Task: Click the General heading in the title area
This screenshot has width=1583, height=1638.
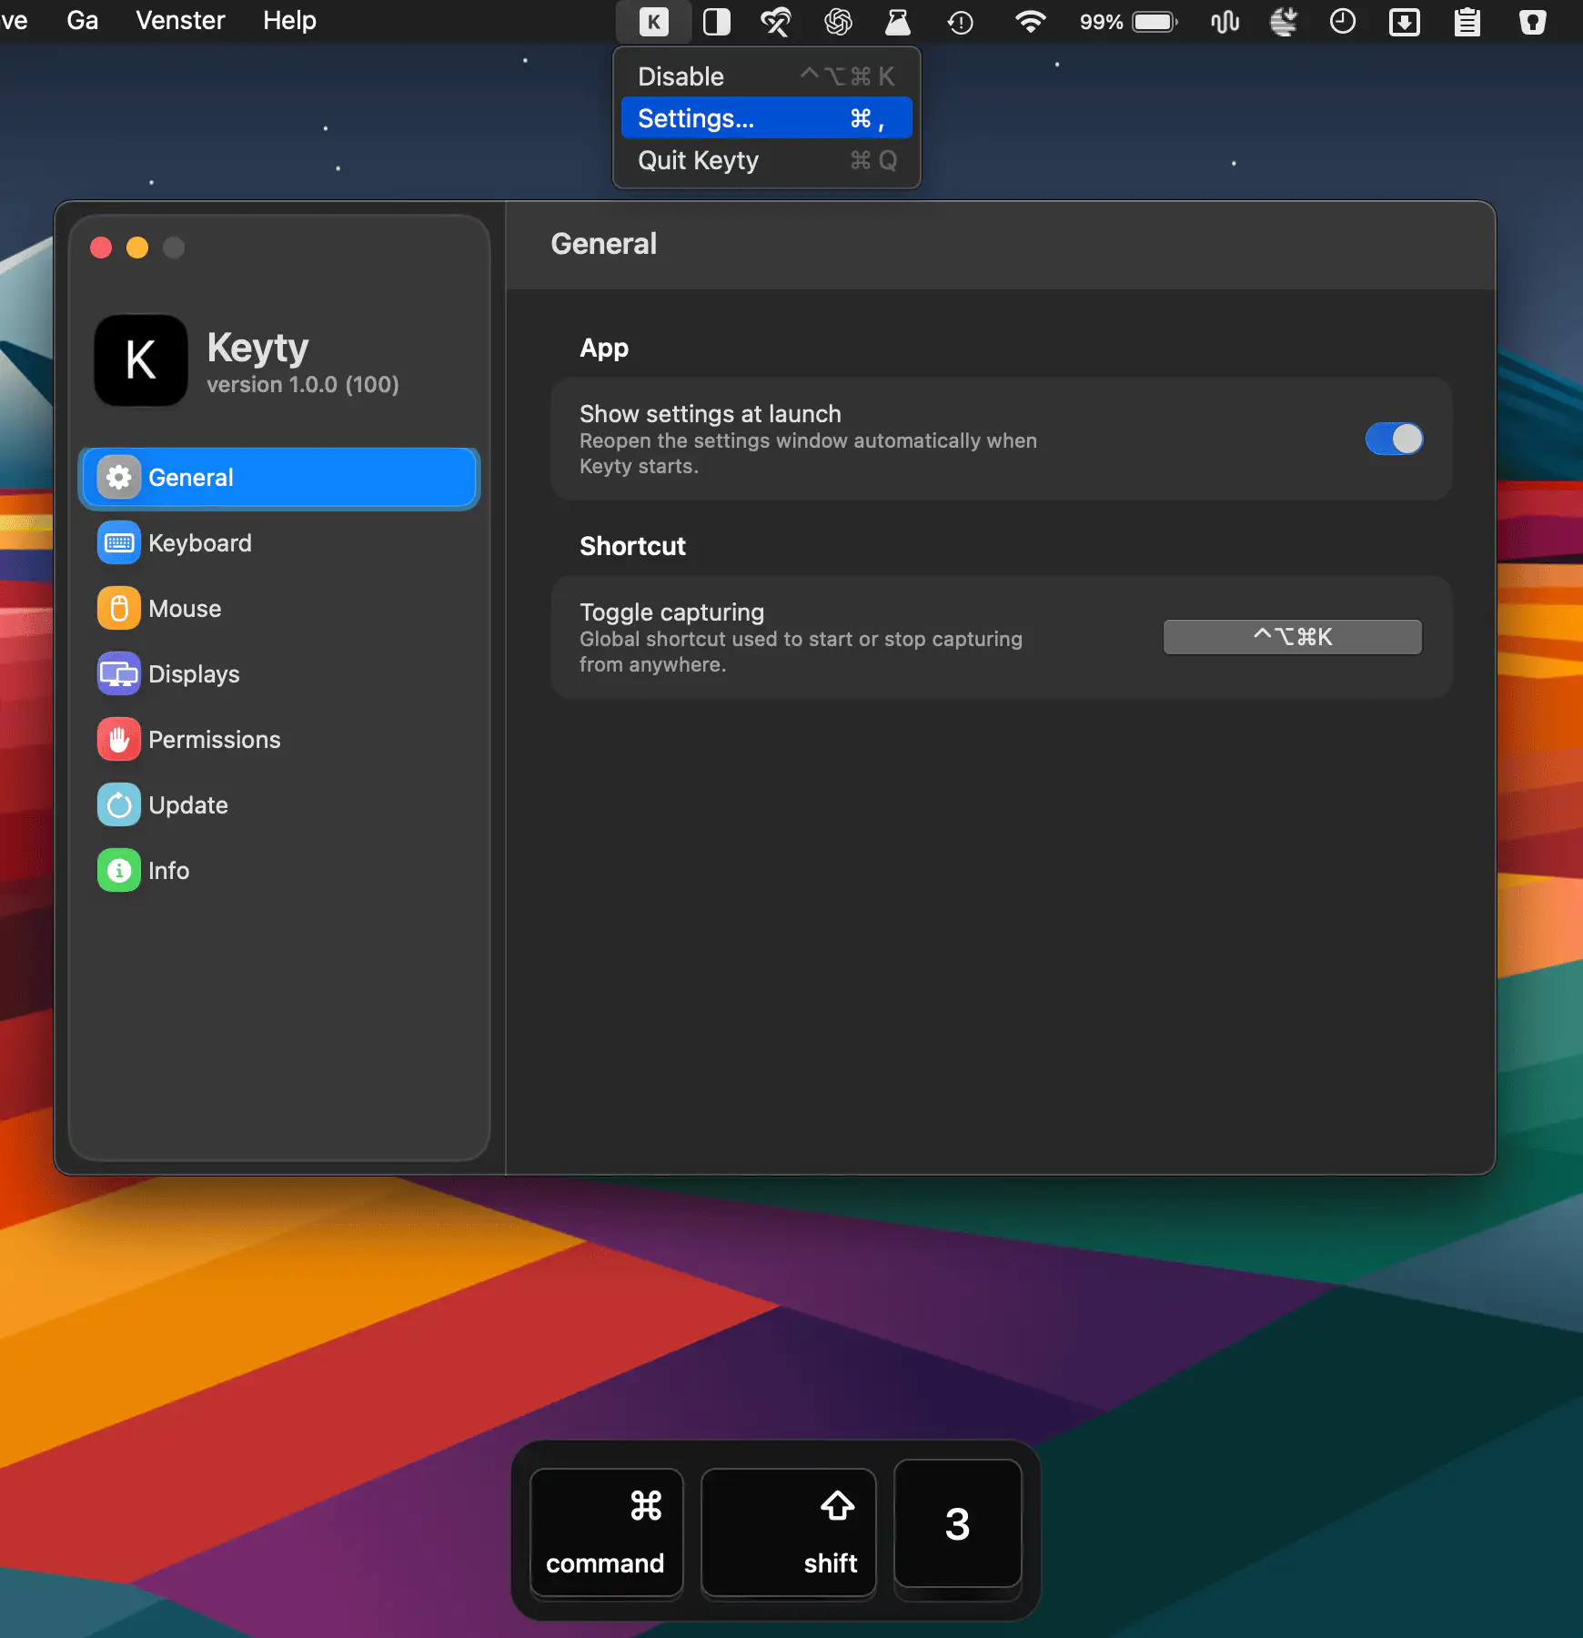Action: click(x=604, y=244)
